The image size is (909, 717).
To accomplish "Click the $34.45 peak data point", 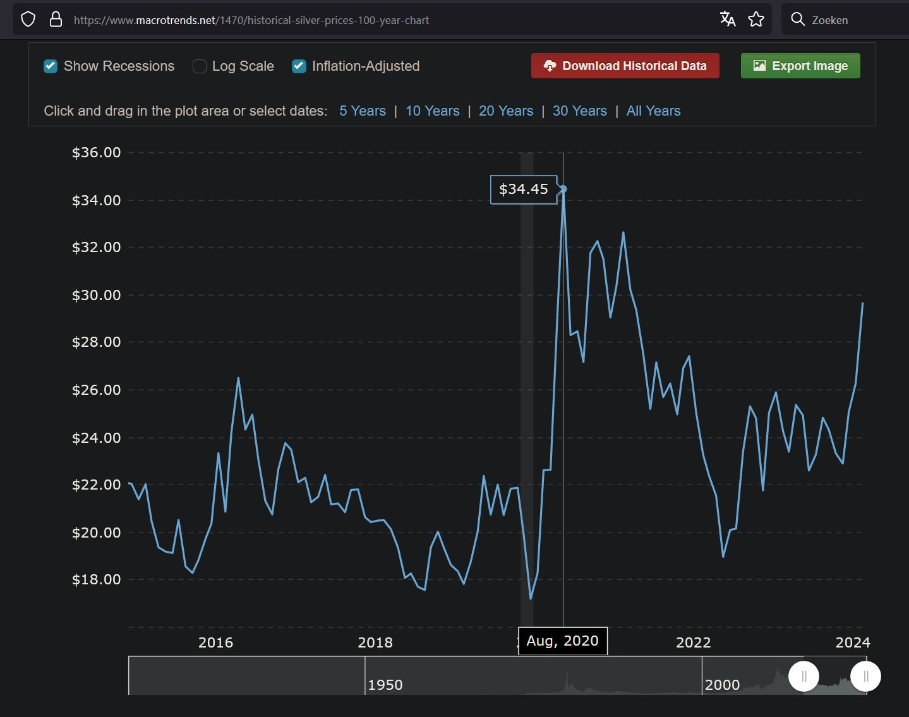I will click(563, 189).
